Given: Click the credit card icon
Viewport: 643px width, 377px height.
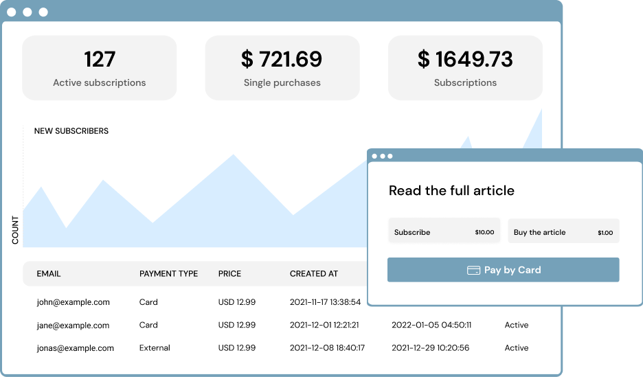Looking at the screenshot, I should (473, 270).
